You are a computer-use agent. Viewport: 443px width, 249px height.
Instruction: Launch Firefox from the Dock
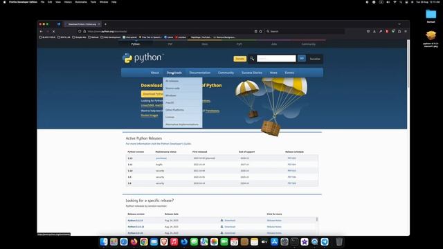tap(134, 242)
